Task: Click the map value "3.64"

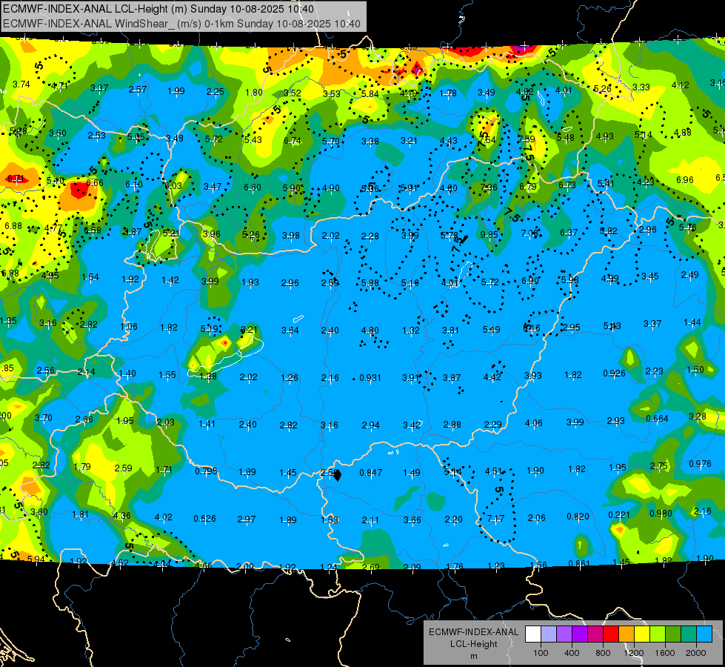Action: [290, 330]
